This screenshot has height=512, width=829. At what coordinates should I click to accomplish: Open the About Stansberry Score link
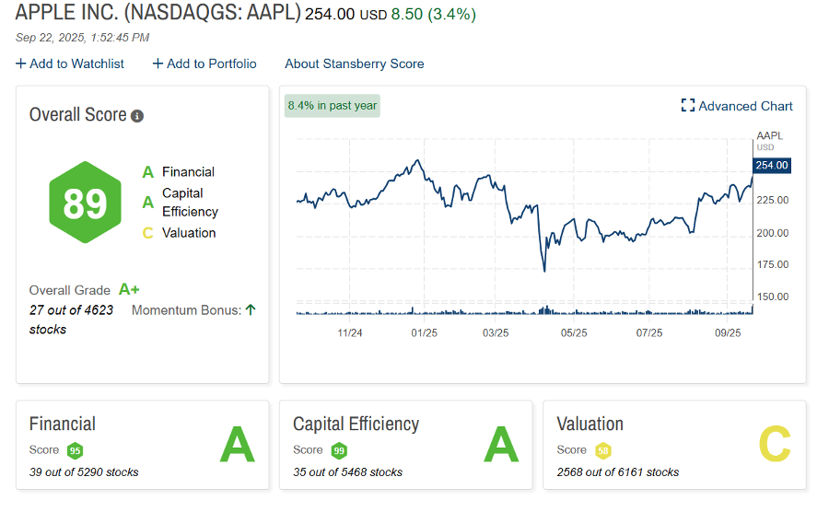tap(355, 64)
